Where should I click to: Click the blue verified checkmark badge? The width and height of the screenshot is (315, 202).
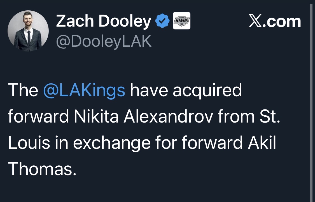click(162, 21)
